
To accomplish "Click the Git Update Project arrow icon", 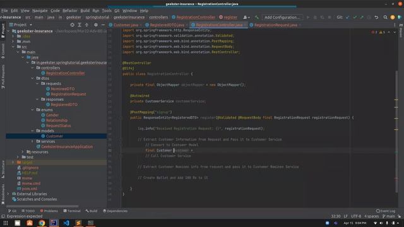I will tap(348, 17).
